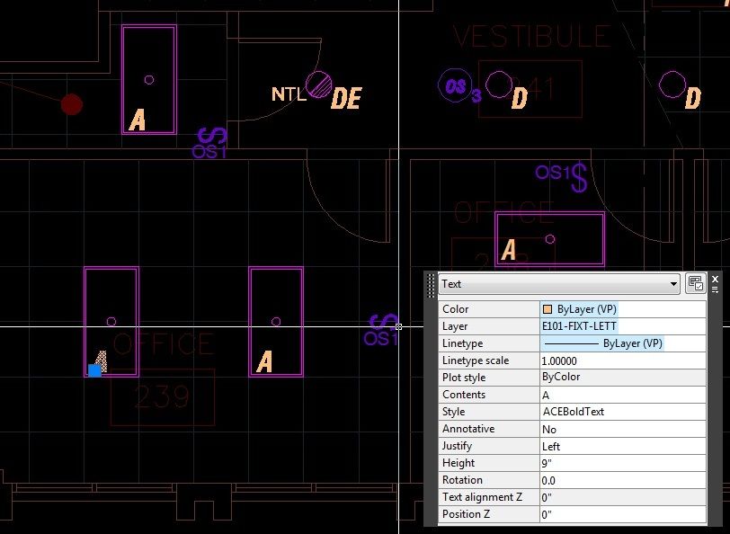Click the Layer value E101-FIXT-LETT
Screen dimensions: 730x534
click(x=620, y=325)
